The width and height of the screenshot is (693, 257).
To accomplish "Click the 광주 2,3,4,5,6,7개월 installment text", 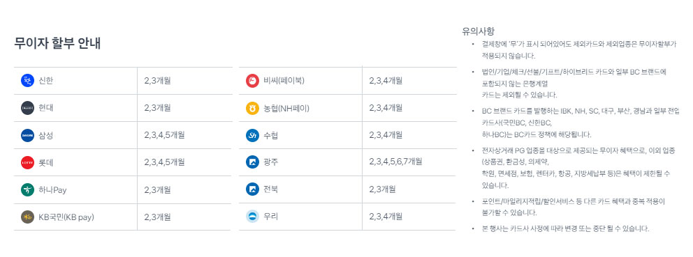I will (x=395, y=162).
